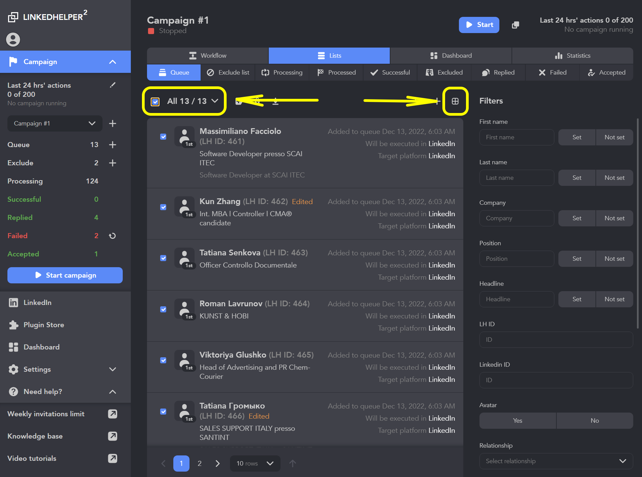The width and height of the screenshot is (642, 477).
Task: Collapse the Need help? section
Action: (113, 392)
